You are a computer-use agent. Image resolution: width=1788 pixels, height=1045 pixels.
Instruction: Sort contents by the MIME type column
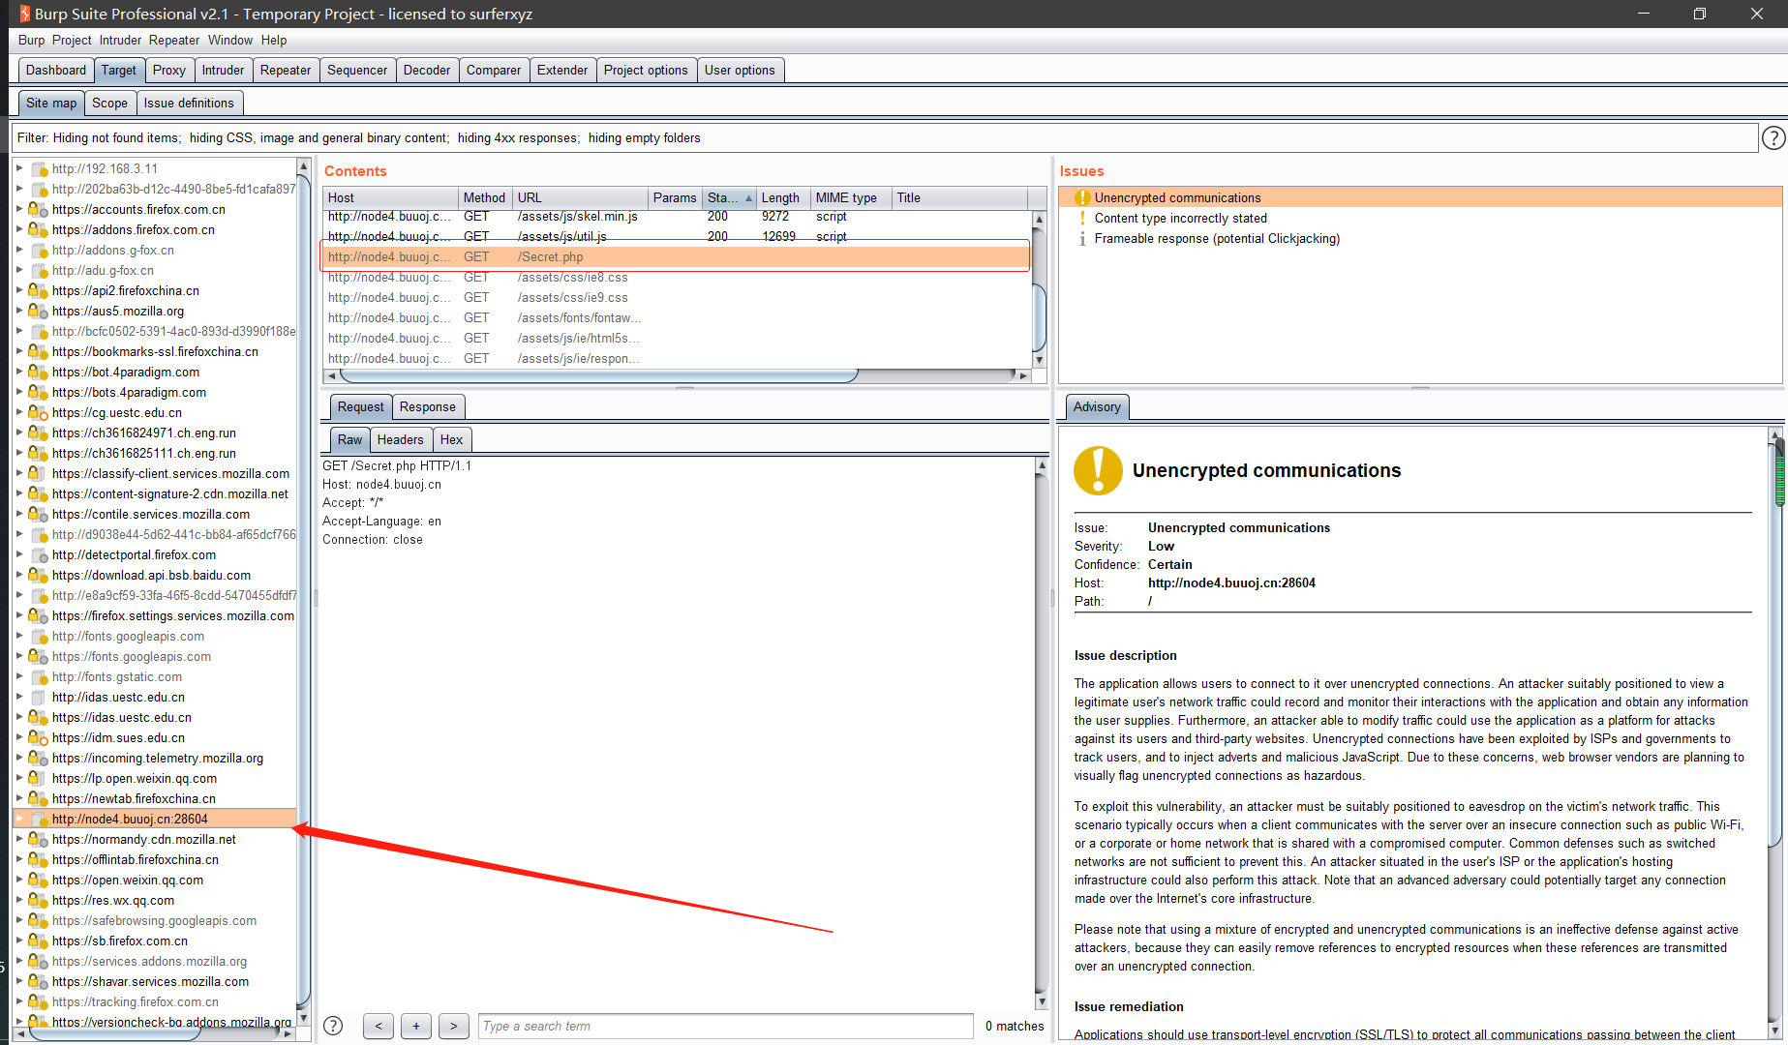(850, 197)
